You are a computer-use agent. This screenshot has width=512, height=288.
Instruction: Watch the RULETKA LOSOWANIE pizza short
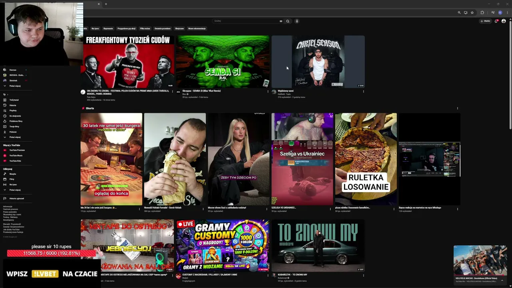tap(366, 159)
